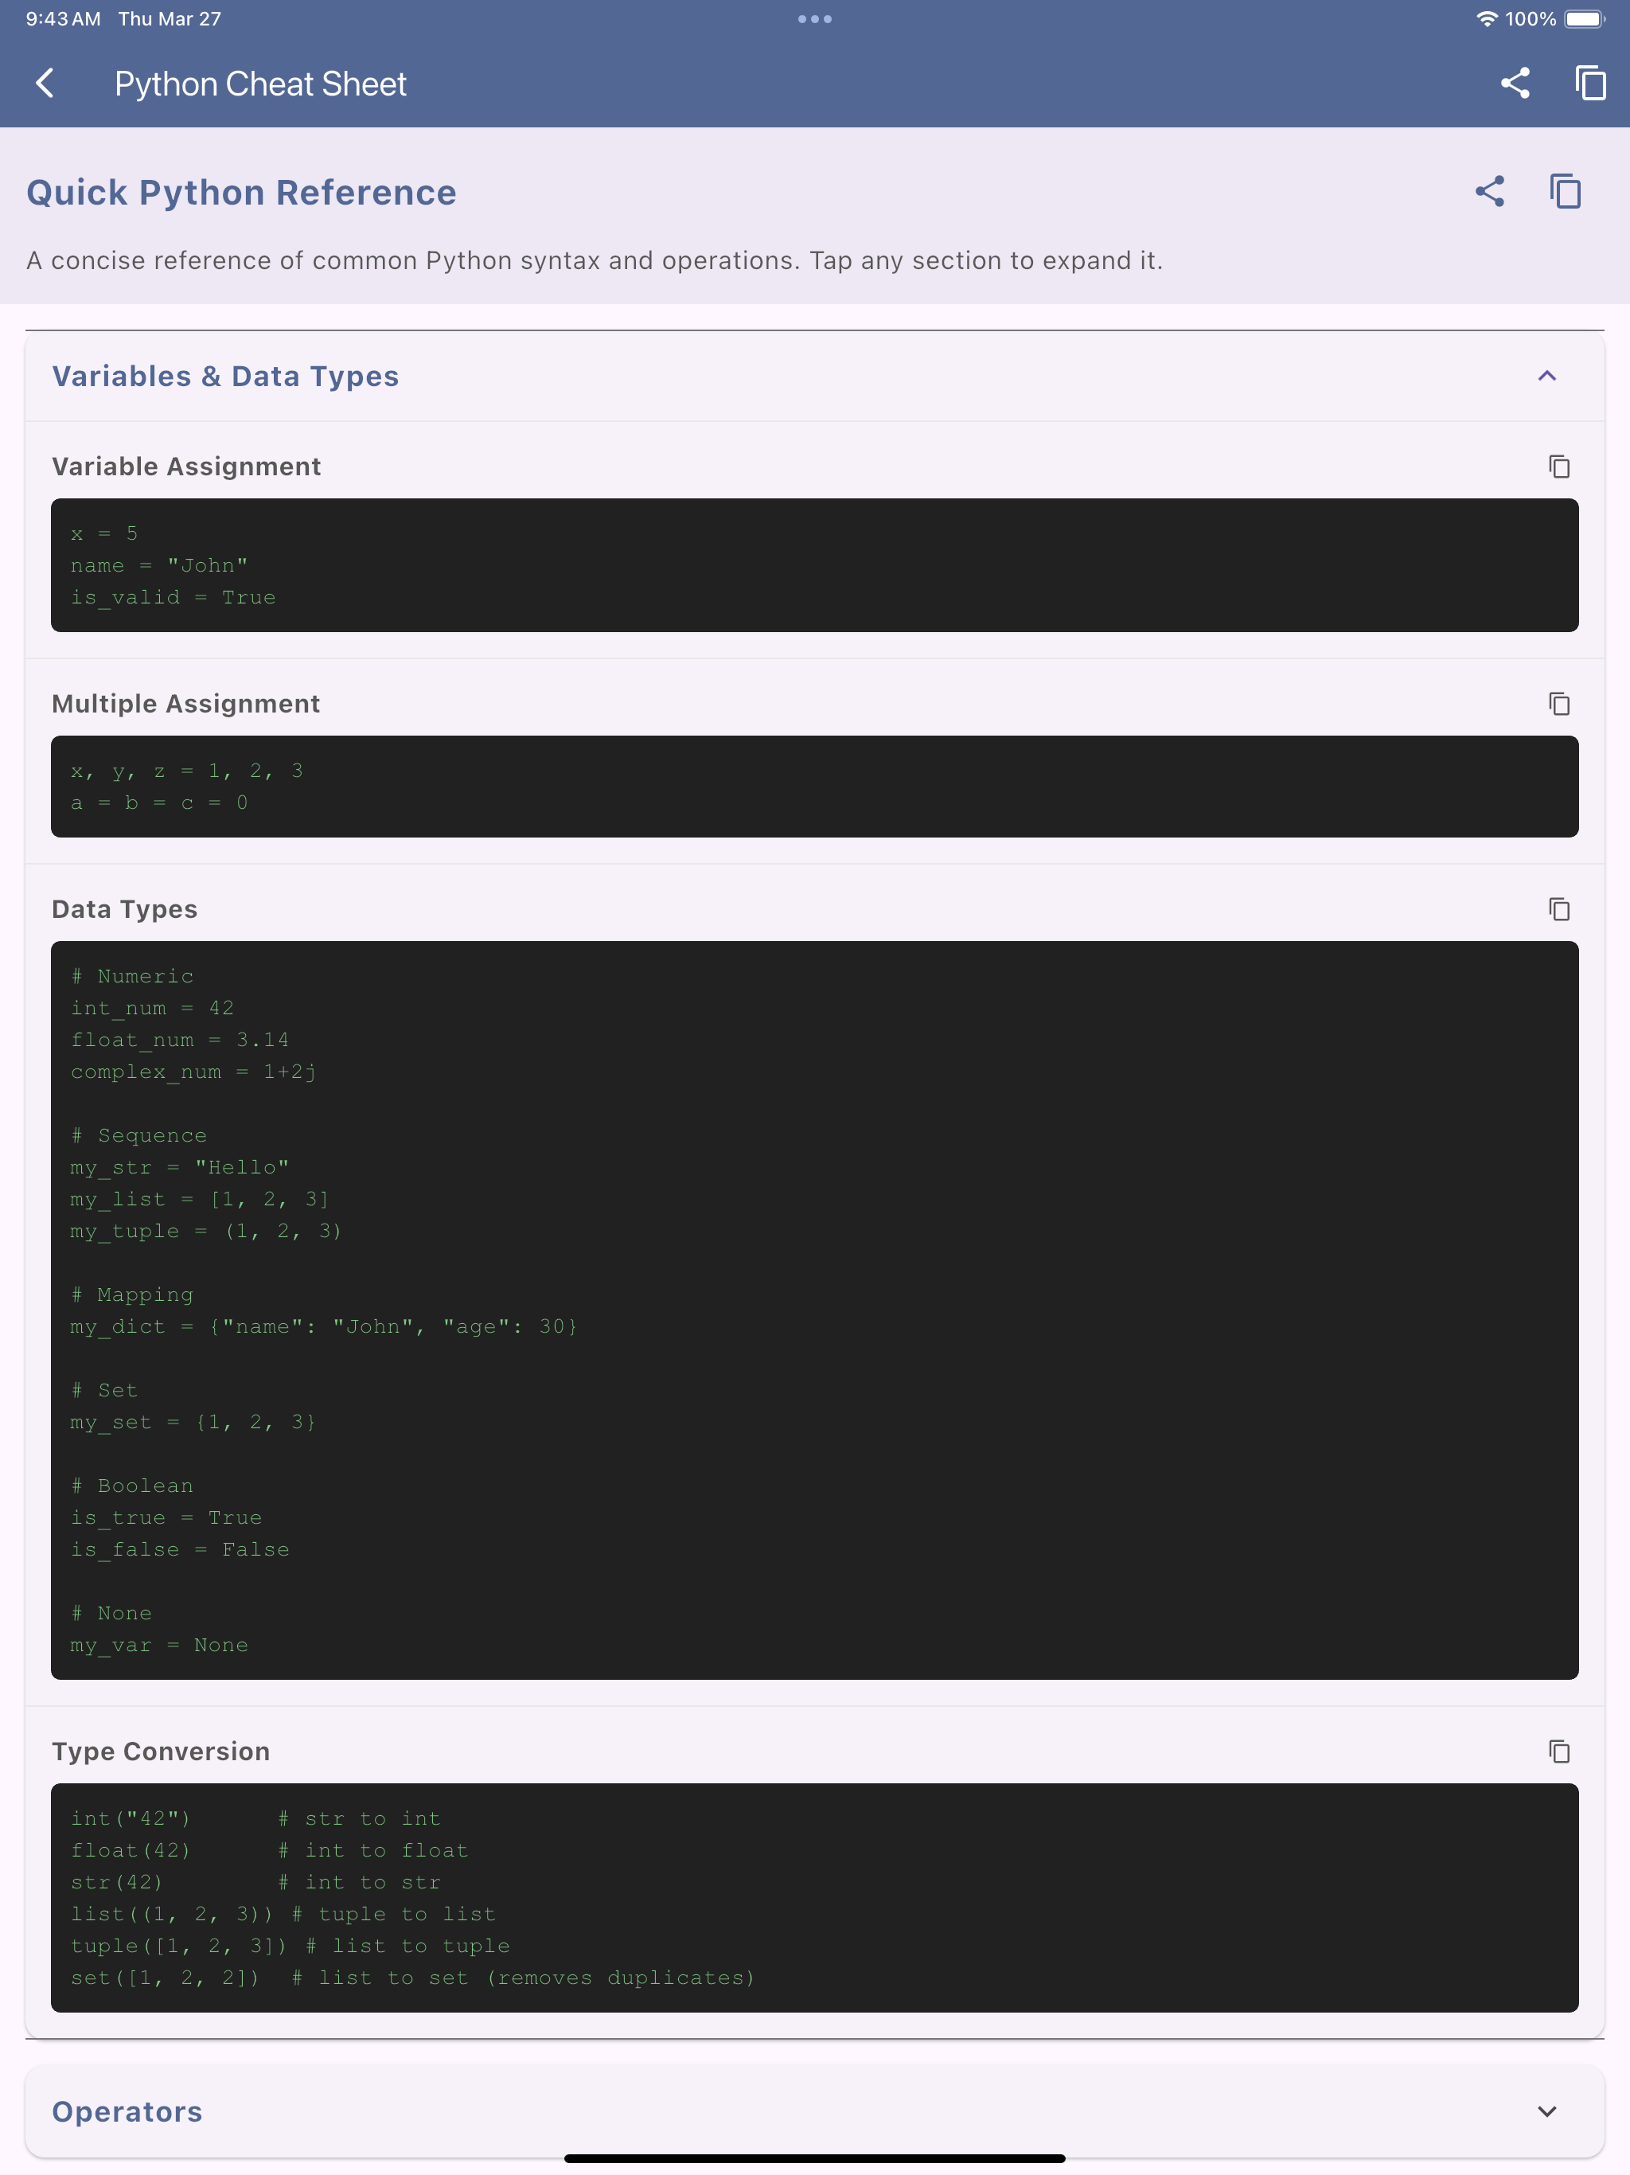Copy the Type Conversion code snippet
This screenshot has height=2175, width=1630.
click(x=1558, y=1751)
